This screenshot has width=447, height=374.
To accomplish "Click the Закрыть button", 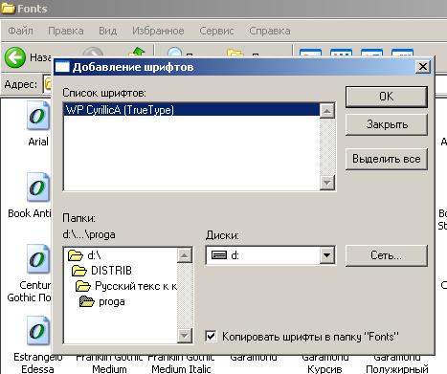I will point(387,124).
